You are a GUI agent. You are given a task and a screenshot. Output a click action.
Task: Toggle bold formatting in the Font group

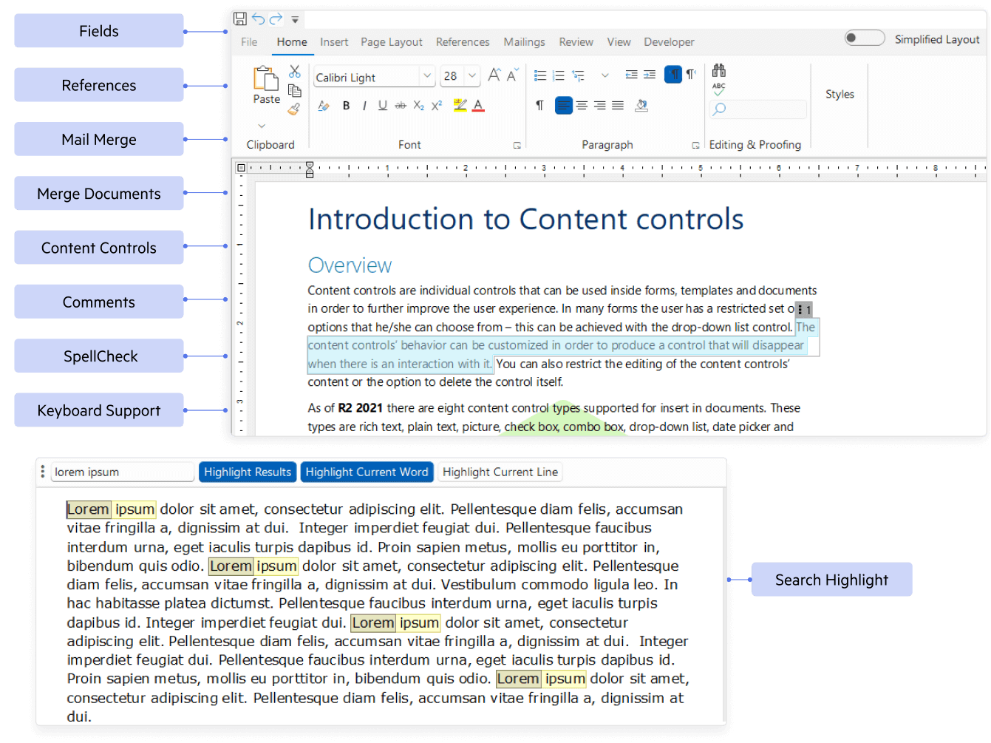point(346,106)
